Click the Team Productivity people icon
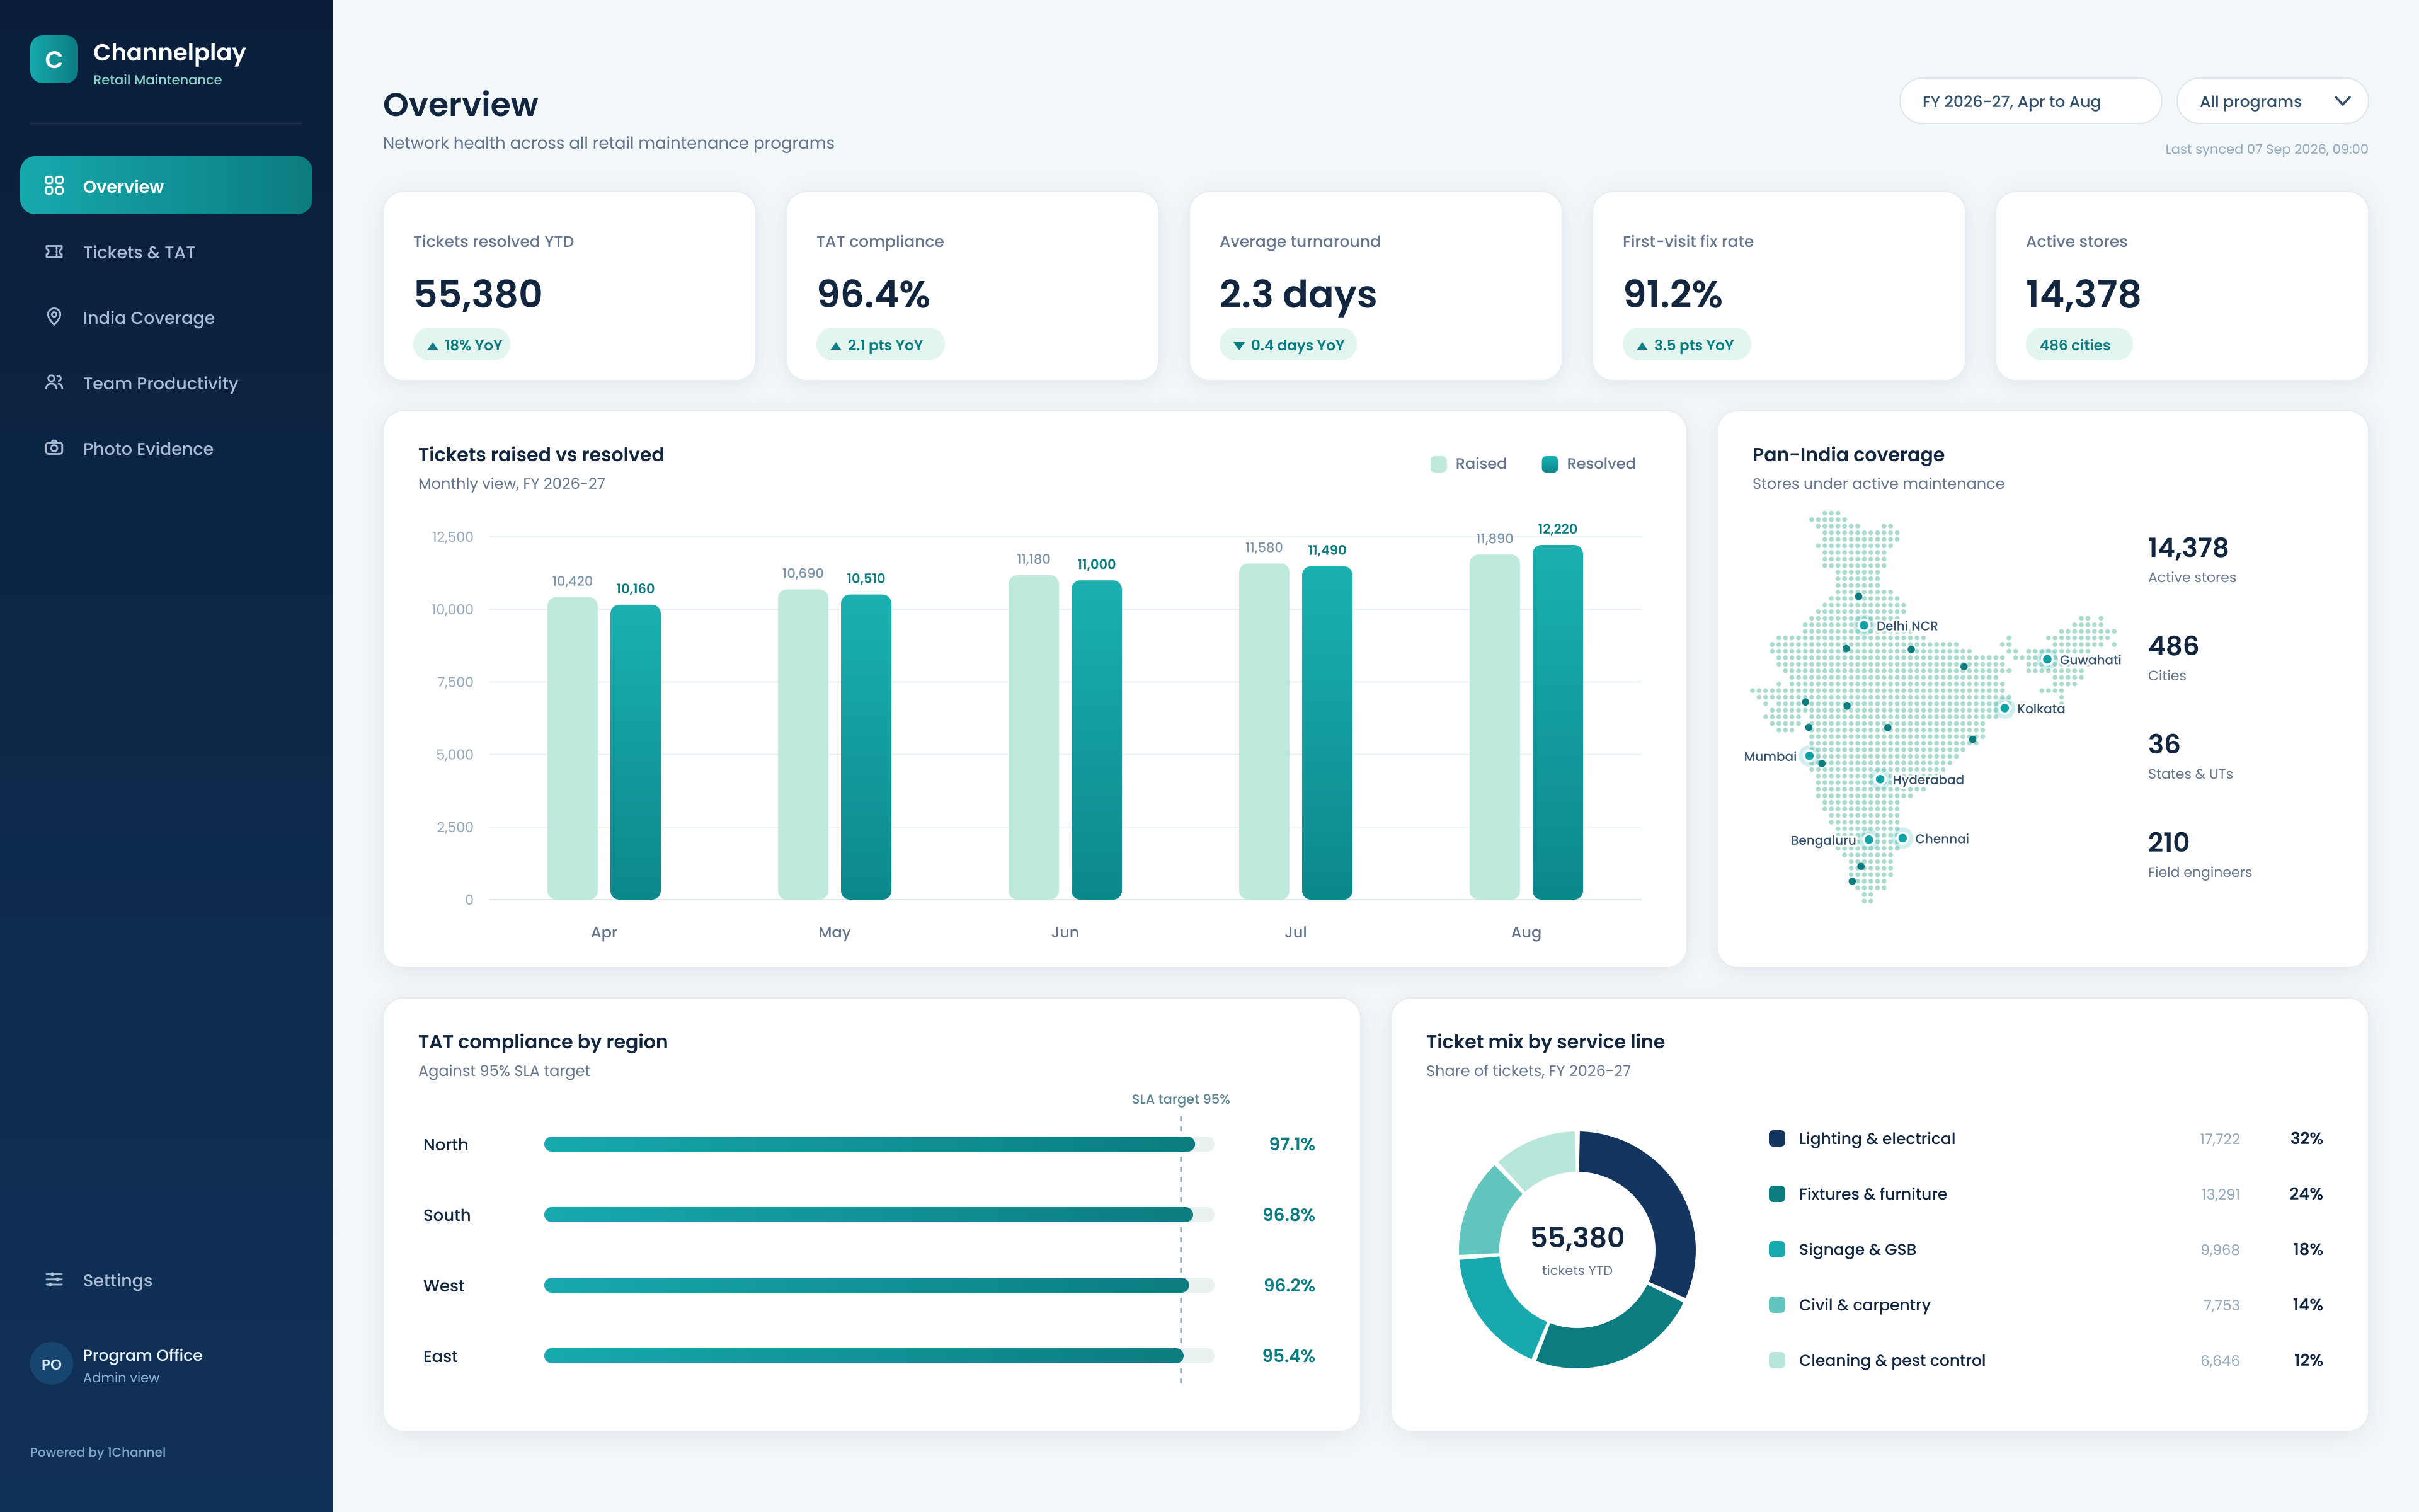 (x=54, y=382)
